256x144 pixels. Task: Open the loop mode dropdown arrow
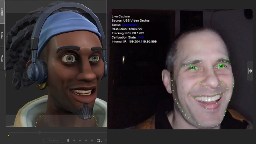[x=101, y=141]
